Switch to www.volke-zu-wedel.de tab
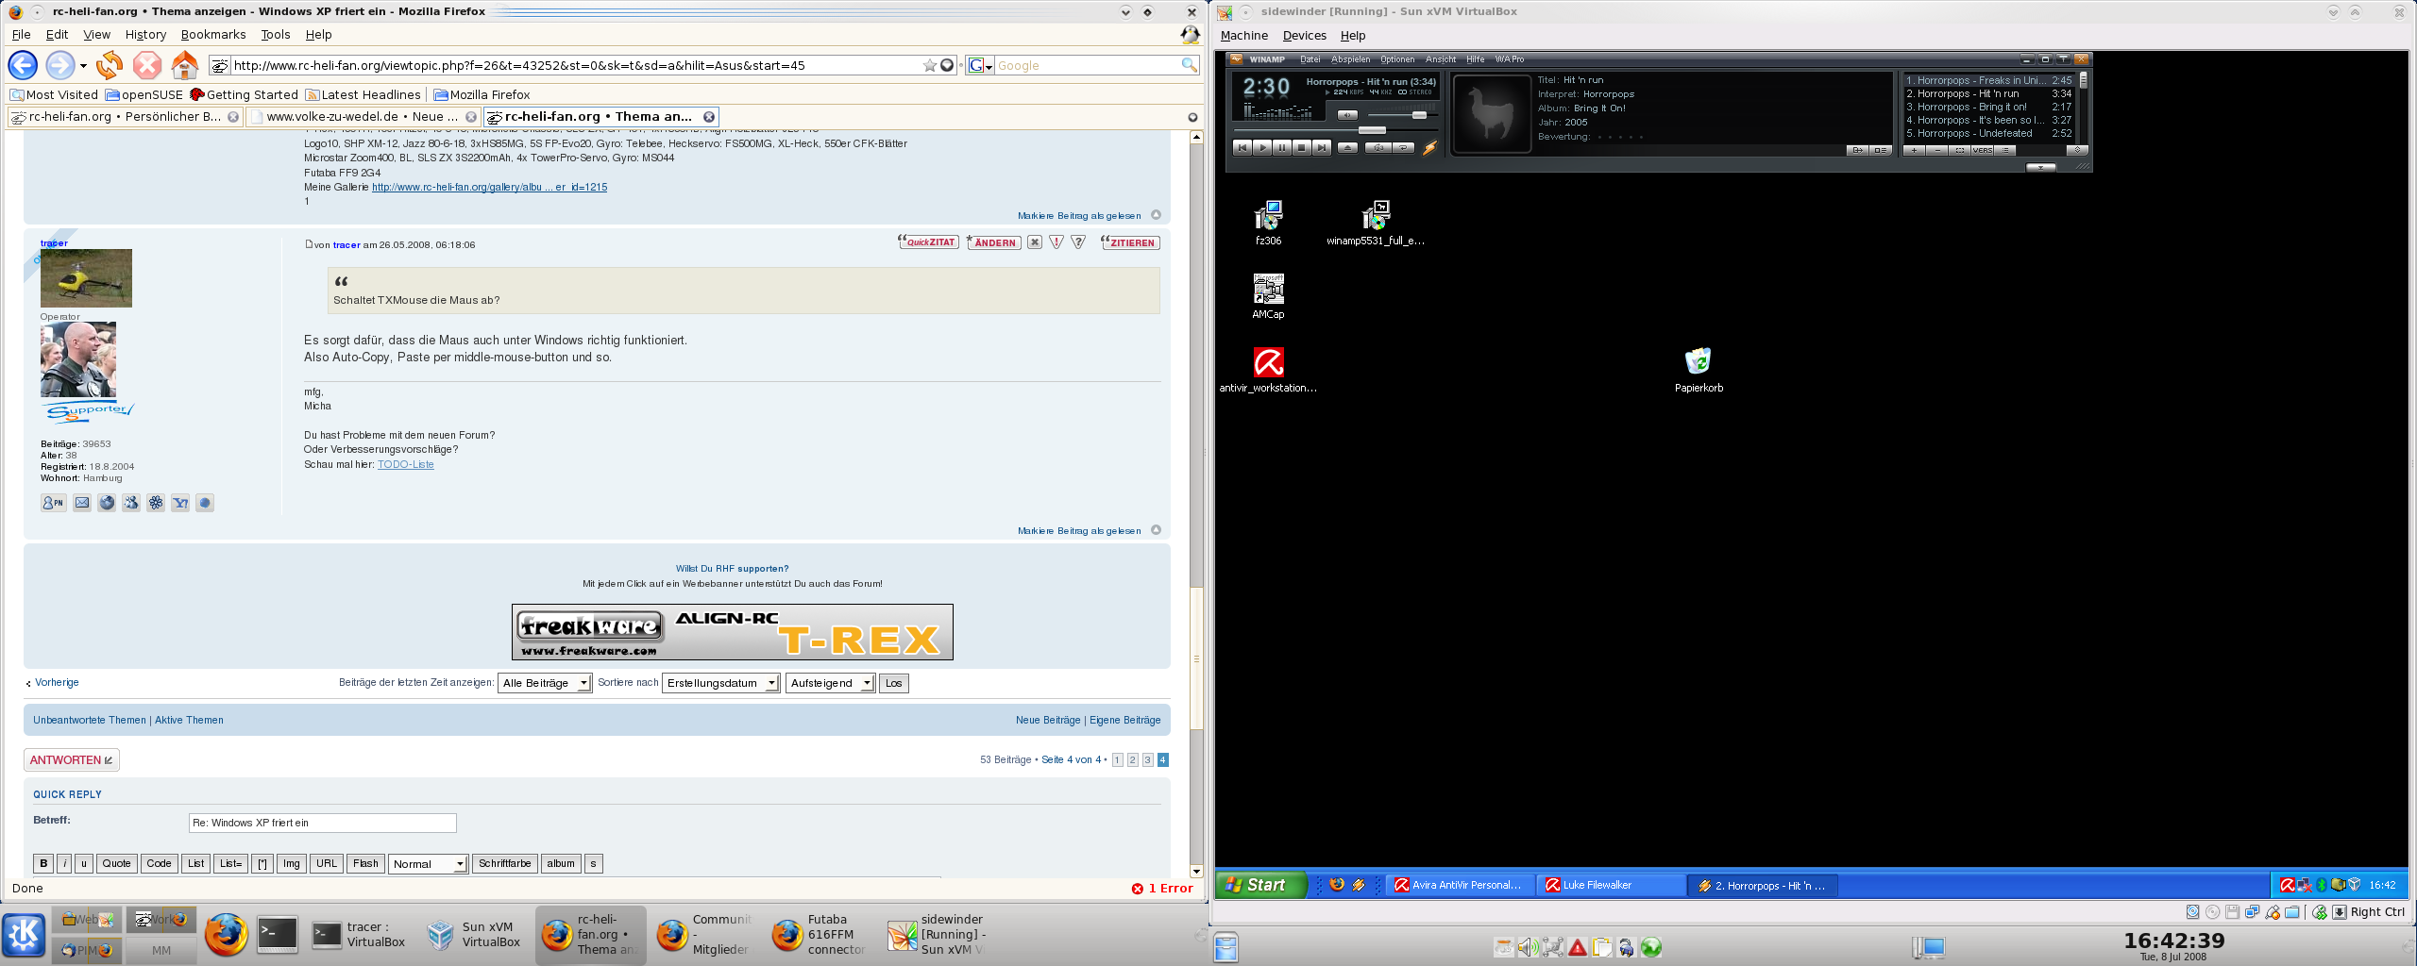The height and width of the screenshot is (966, 2417). [x=362, y=117]
